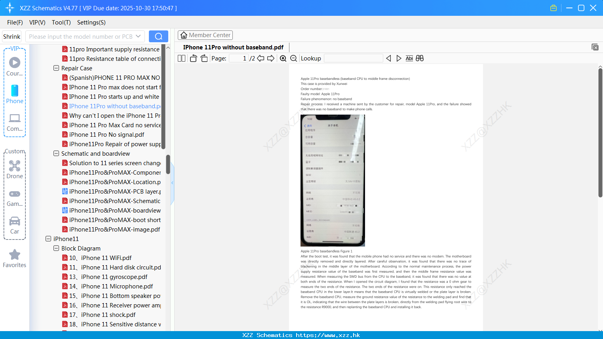The width and height of the screenshot is (603, 339).
Task: Click the XZZ logo in title bar
Action: click(10, 8)
